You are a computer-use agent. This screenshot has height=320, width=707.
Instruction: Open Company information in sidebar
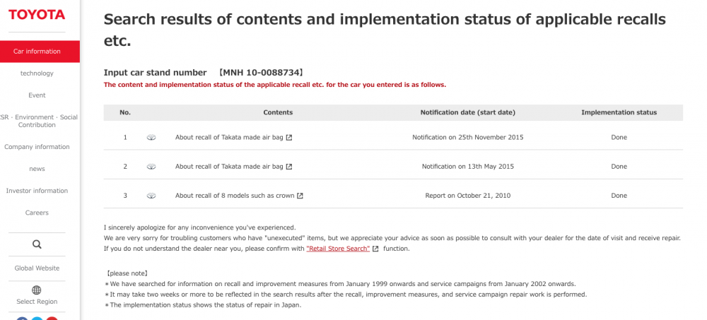[x=37, y=147]
